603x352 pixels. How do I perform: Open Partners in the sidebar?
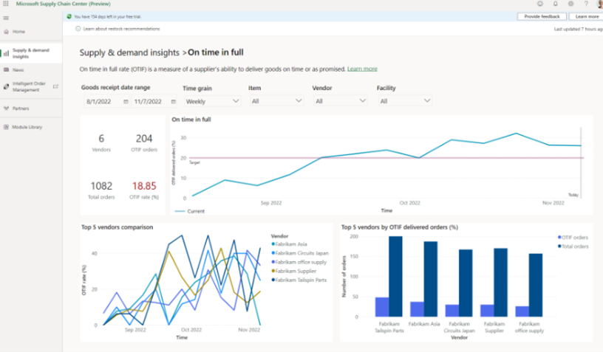[21, 108]
